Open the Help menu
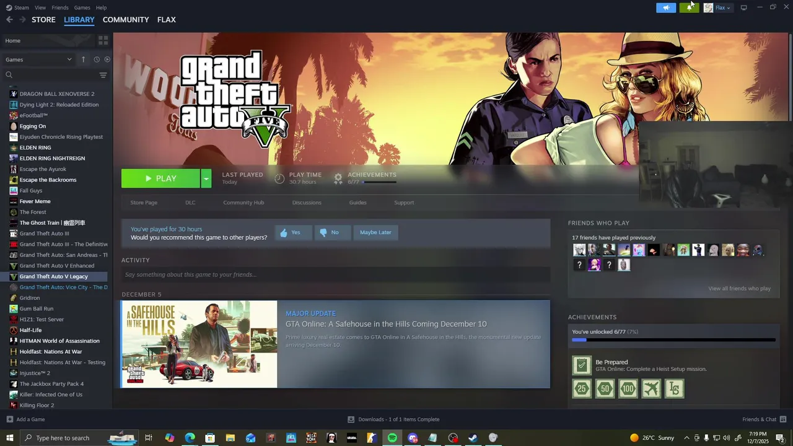The width and height of the screenshot is (793, 446). tap(101, 7)
